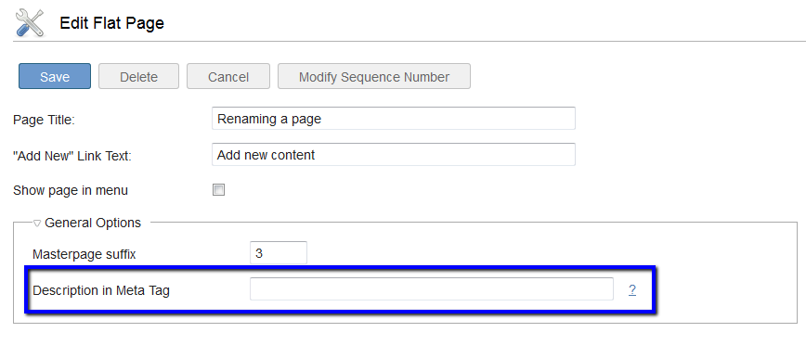Click the Delete button

click(x=138, y=77)
